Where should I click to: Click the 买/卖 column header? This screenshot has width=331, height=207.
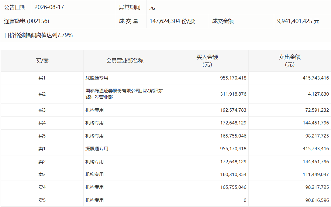(x=42, y=61)
